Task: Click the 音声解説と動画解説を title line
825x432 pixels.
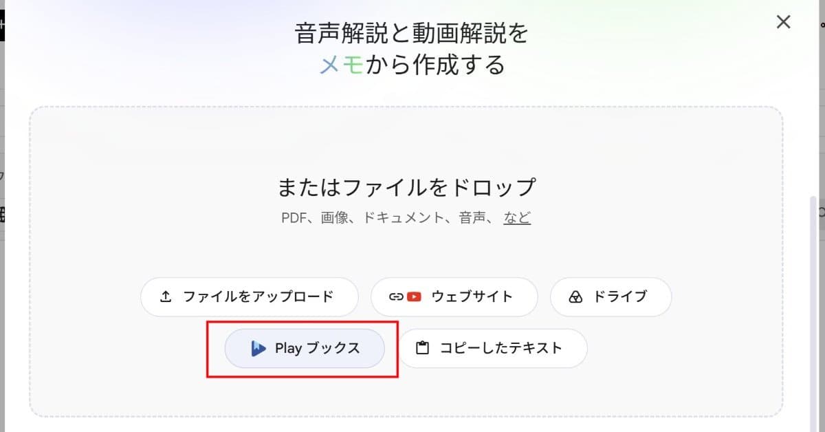Action: click(412, 32)
